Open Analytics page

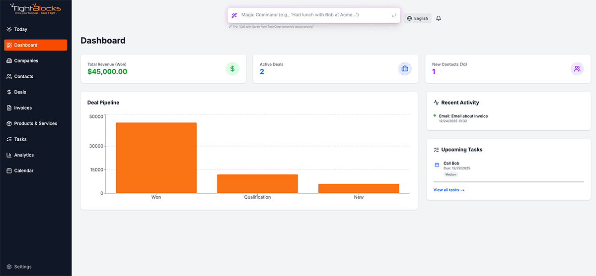click(x=36, y=155)
